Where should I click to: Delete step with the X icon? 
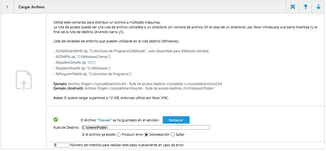pos(292,7)
